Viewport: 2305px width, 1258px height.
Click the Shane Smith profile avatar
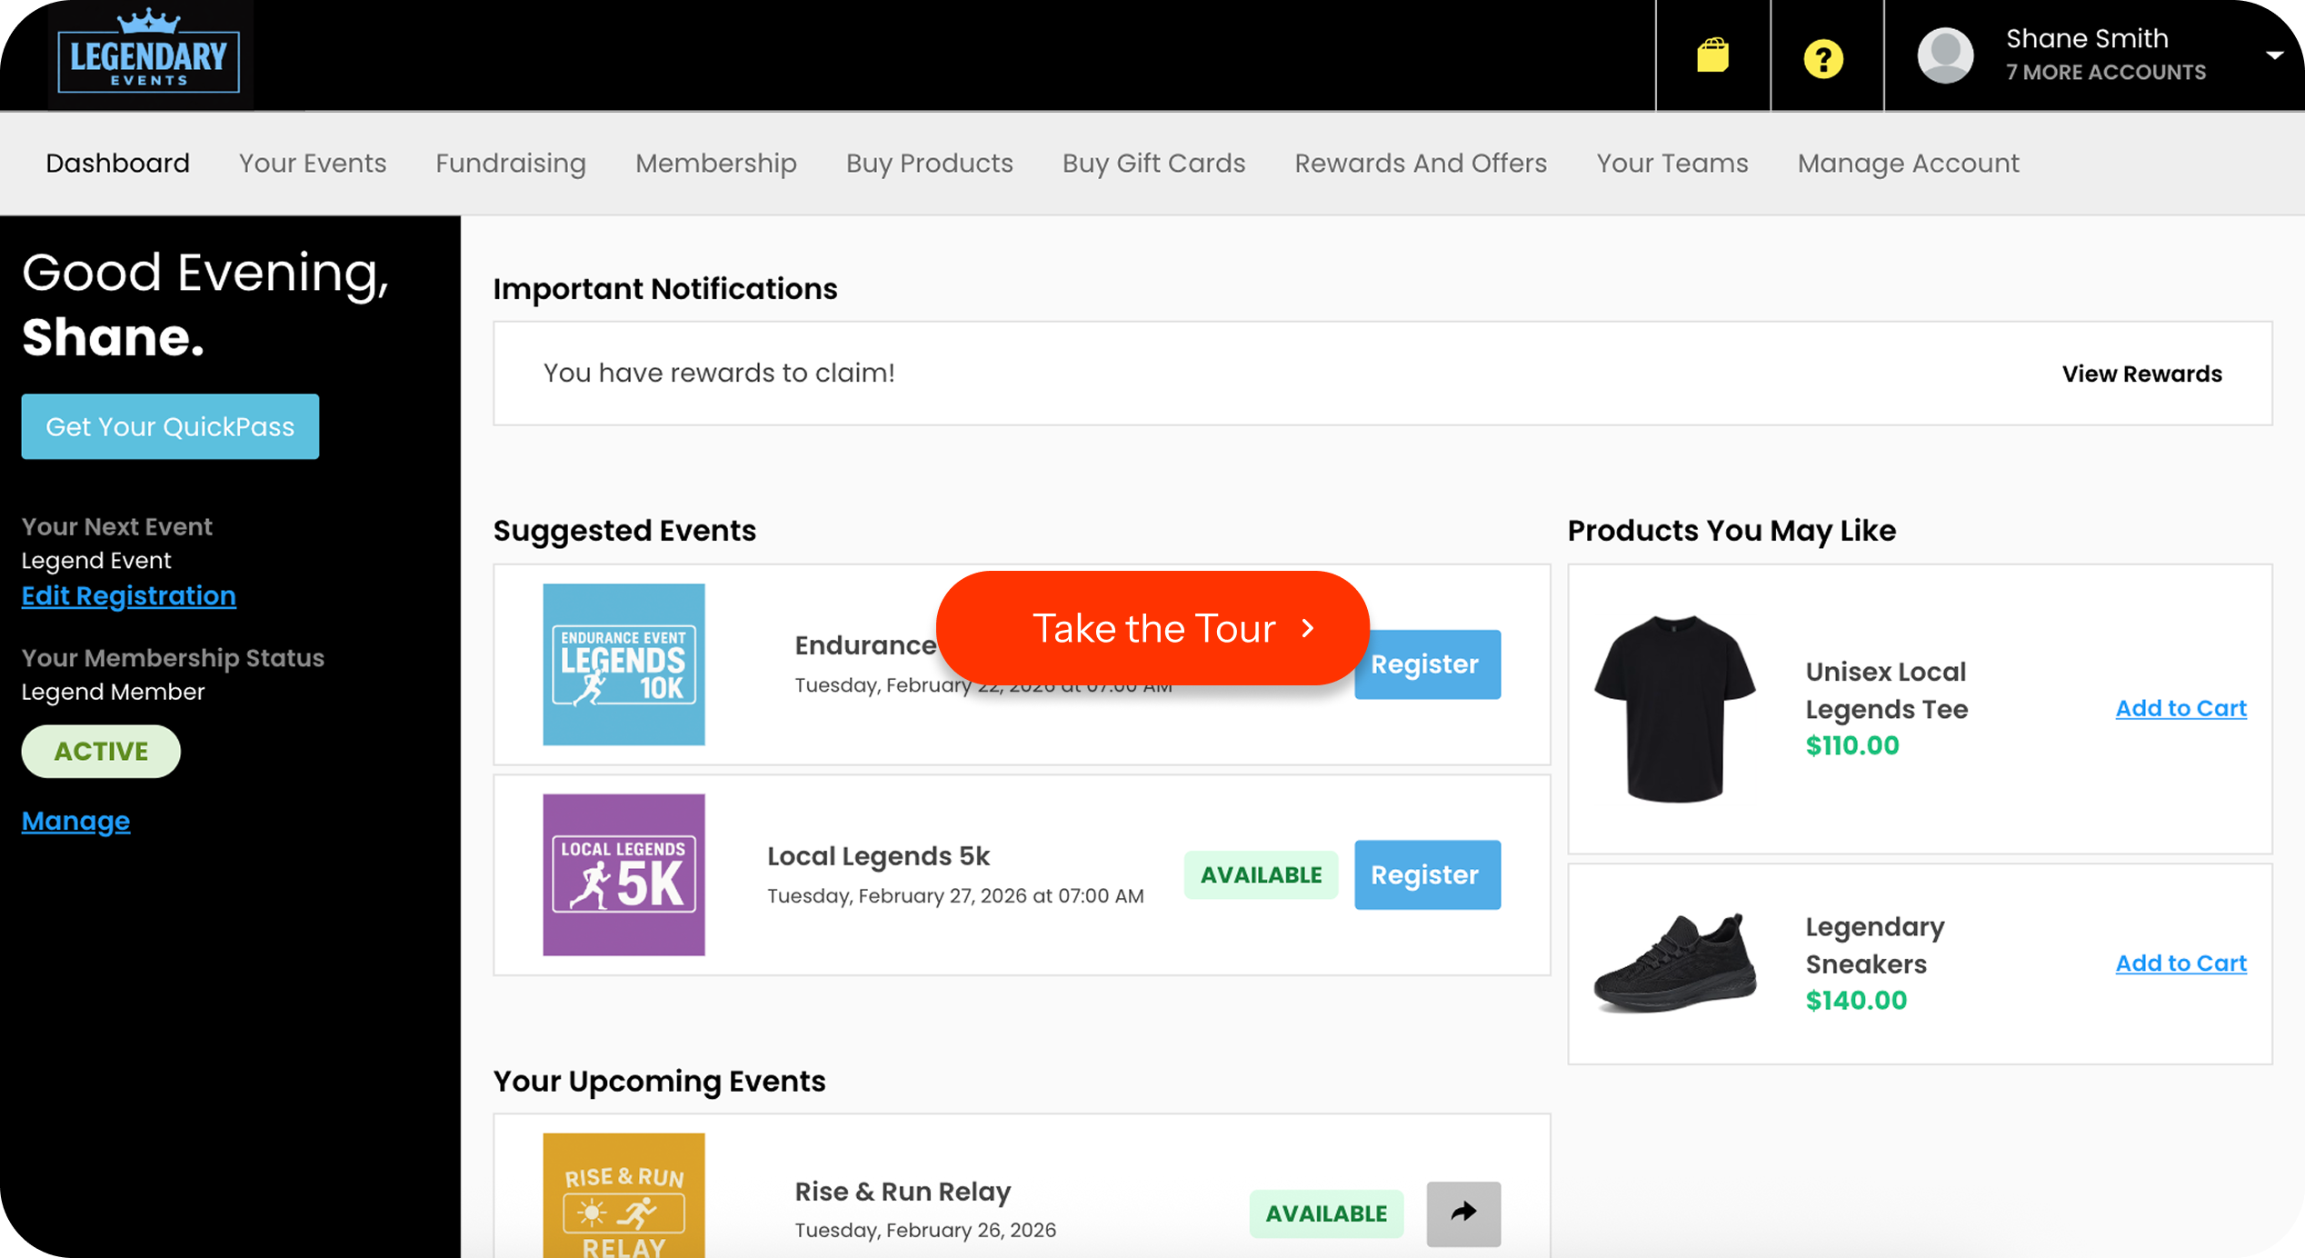click(1945, 56)
